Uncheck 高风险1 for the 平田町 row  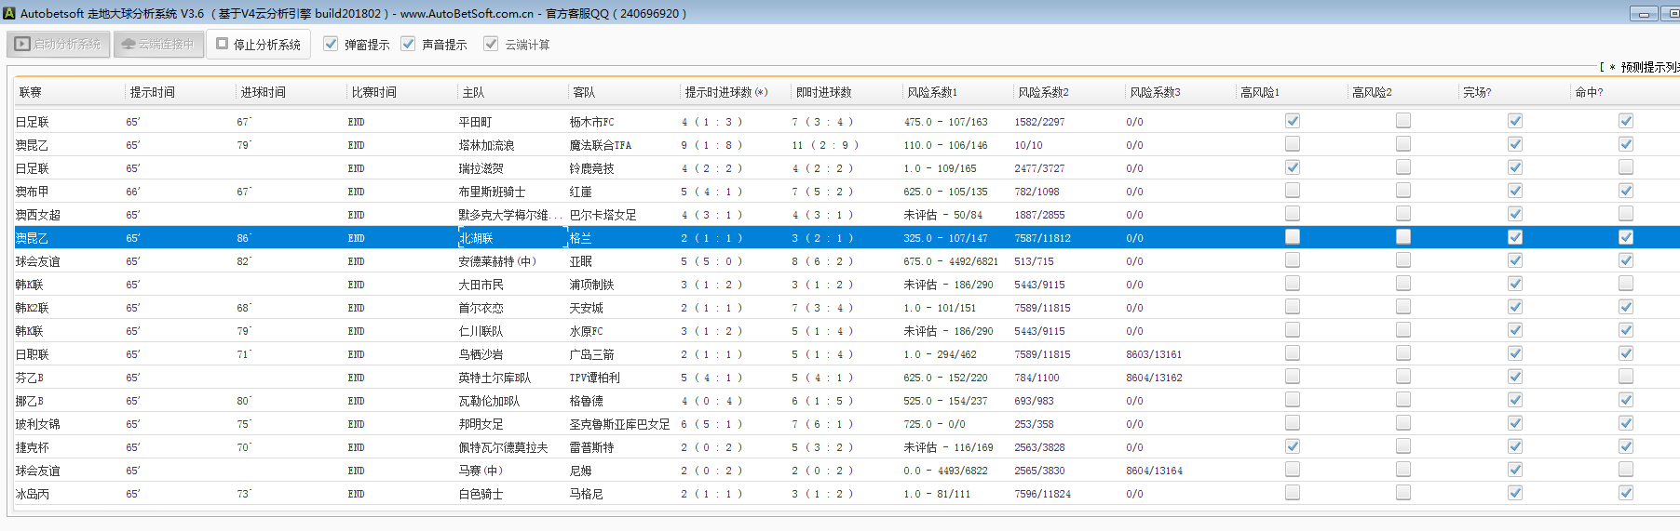tap(1292, 121)
